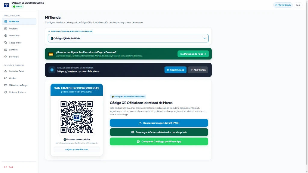
Task: Click the Servicios plus icon
Action: point(5,57)
